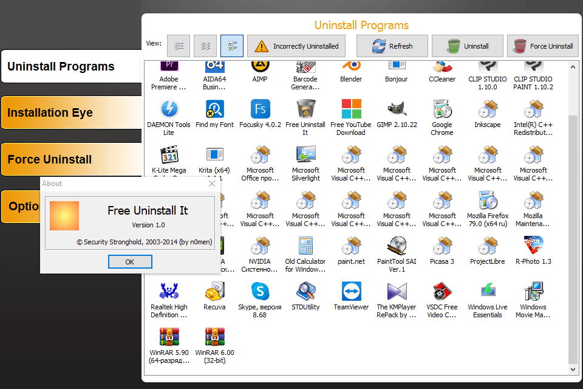
Task: Select the CLIP STUDIO PAINT 1.10.2 entry
Action: (533, 76)
